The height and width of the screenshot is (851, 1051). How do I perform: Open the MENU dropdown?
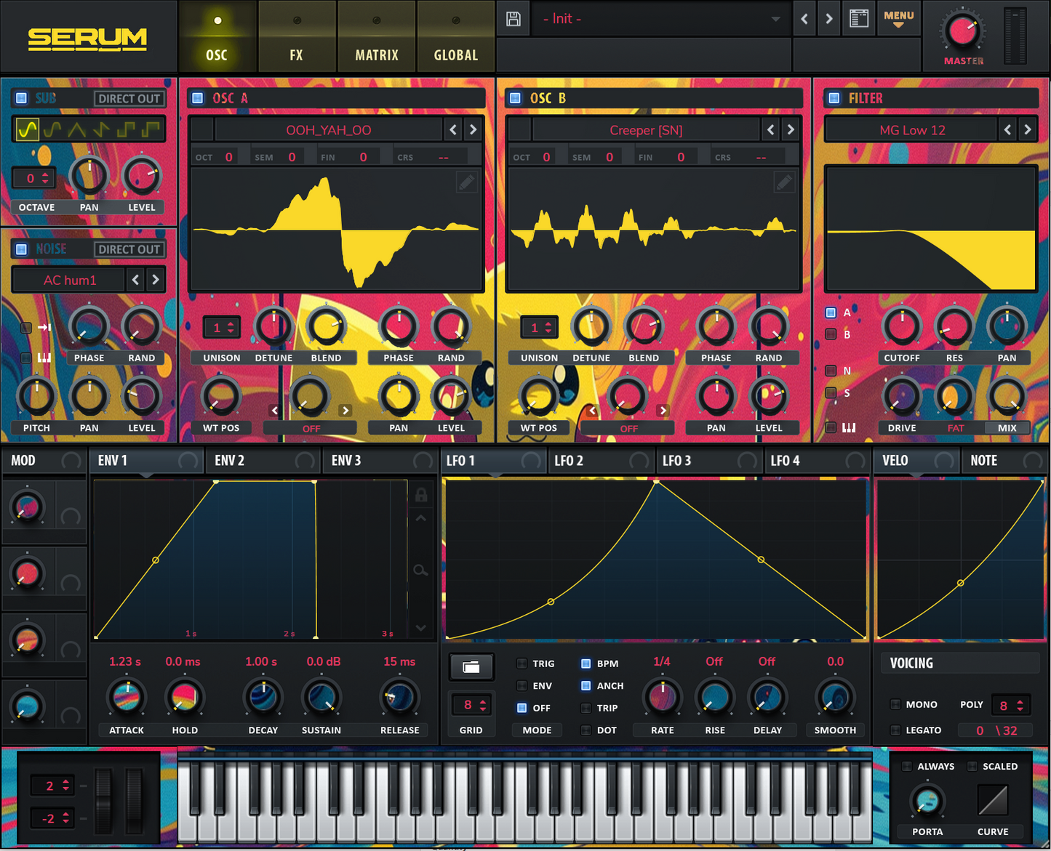(x=899, y=19)
